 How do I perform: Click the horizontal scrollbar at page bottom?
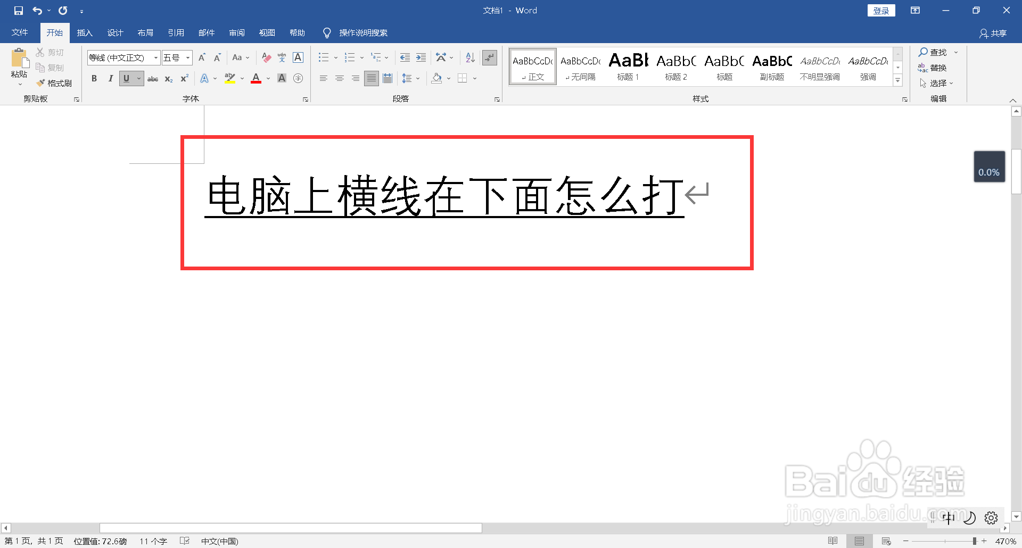[x=290, y=528]
